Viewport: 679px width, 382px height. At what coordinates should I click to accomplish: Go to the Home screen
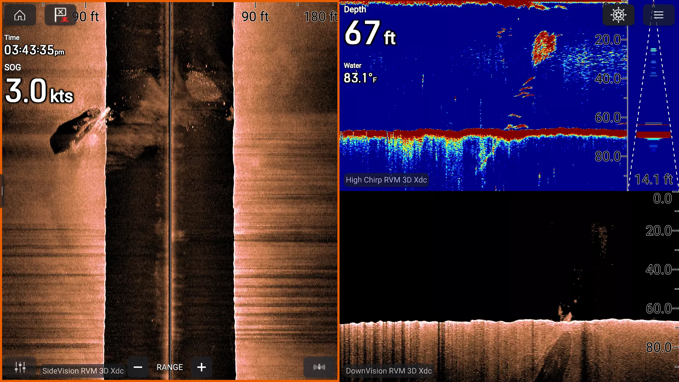point(20,15)
